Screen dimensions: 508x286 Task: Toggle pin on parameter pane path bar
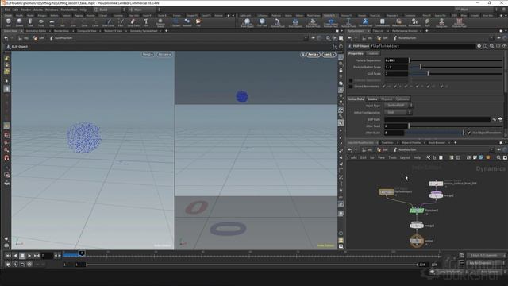pos(499,38)
